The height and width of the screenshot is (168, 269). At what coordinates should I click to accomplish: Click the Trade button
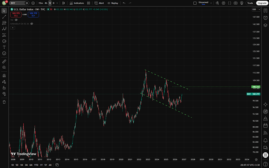250,3
